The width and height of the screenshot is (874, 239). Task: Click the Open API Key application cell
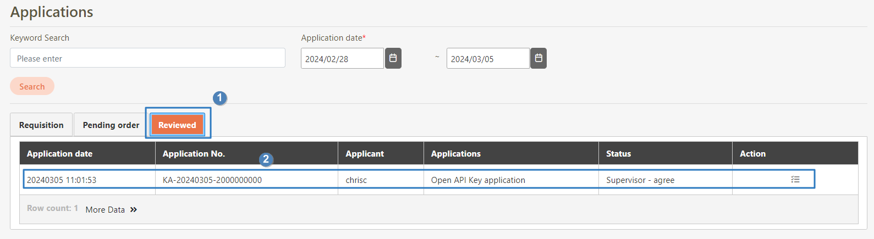[478, 180]
